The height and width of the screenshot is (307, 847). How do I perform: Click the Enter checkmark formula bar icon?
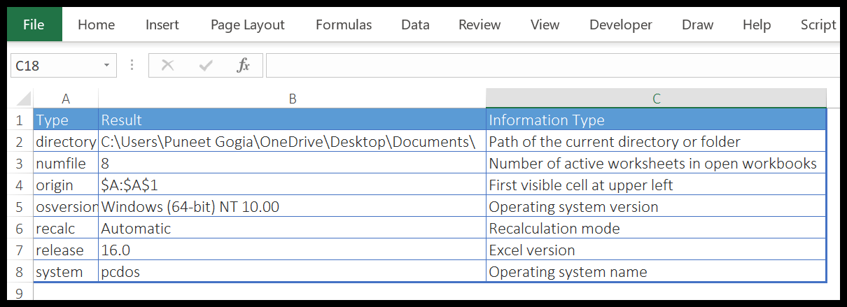pyautogui.click(x=206, y=66)
